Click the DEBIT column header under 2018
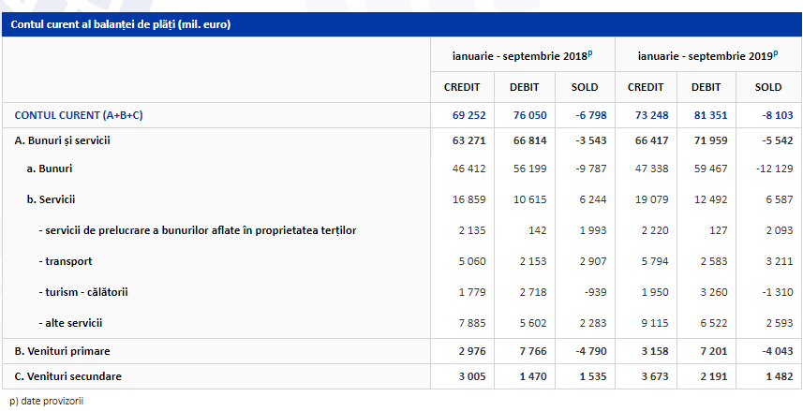Viewport: 803px width, 411px height. pyautogui.click(x=525, y=87)
